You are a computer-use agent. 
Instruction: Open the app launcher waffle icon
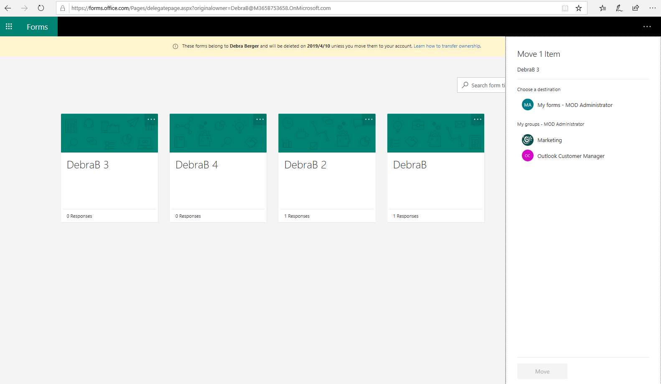point(9,27)
